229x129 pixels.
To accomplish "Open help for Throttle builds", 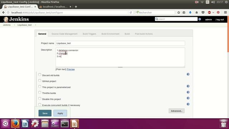I will [x=188, y=92].
